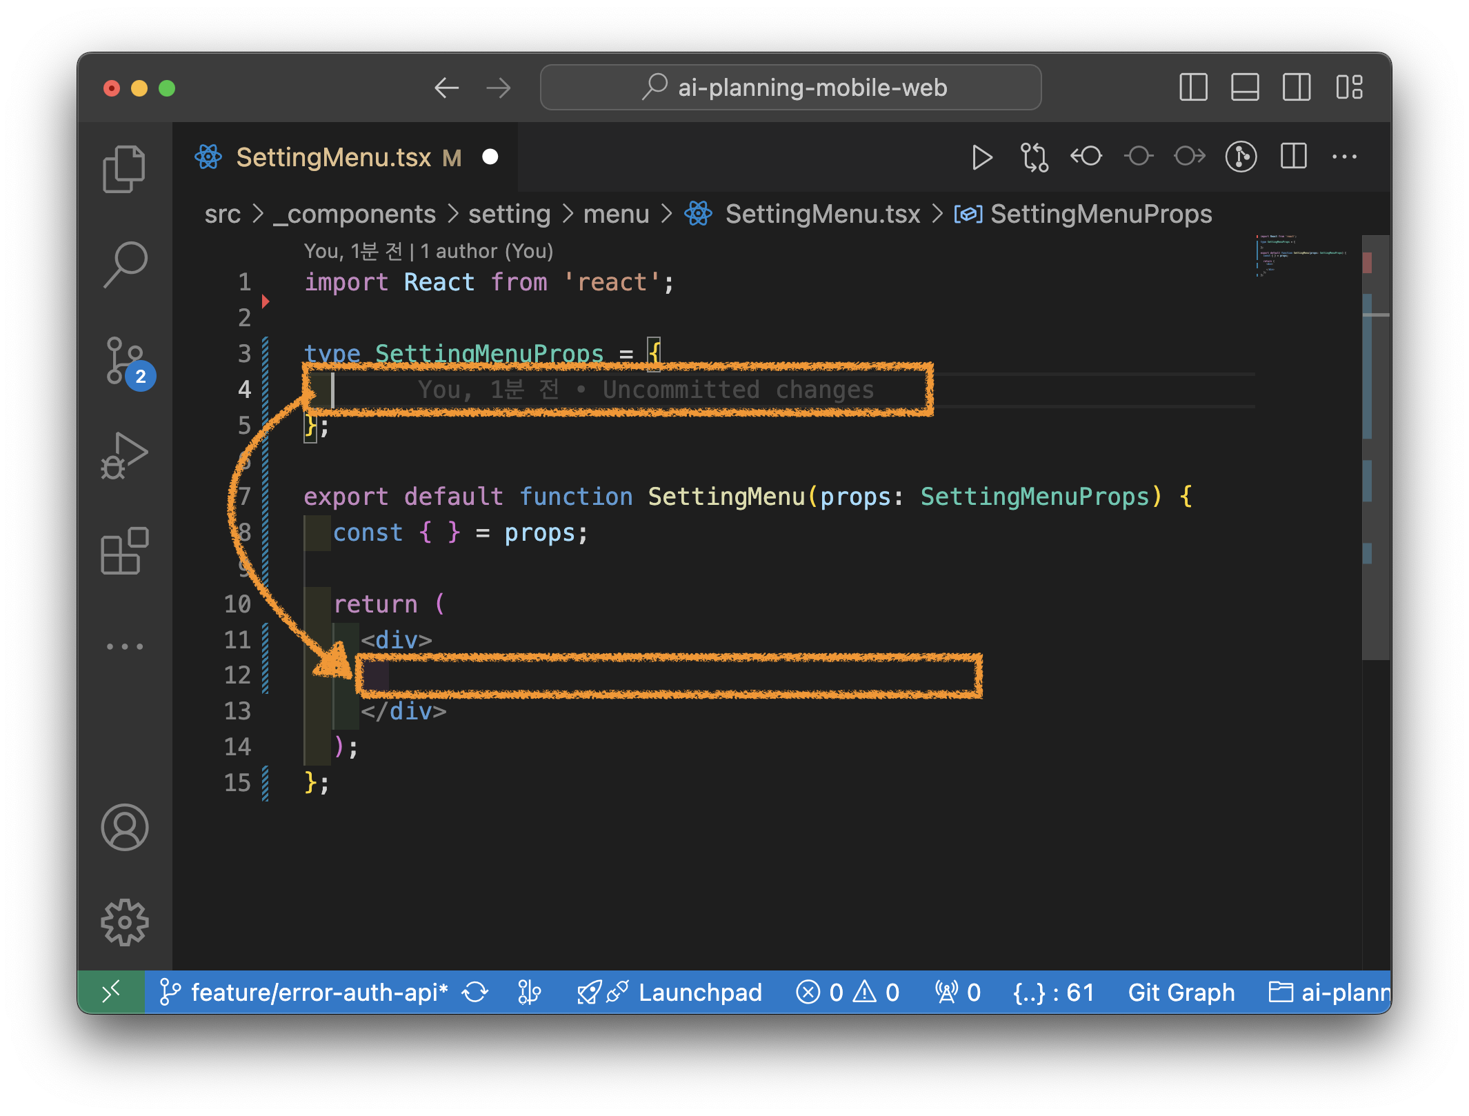Click the compare changes icon in editor toolbar
1469x1116 pixels.
(1035, 157)
